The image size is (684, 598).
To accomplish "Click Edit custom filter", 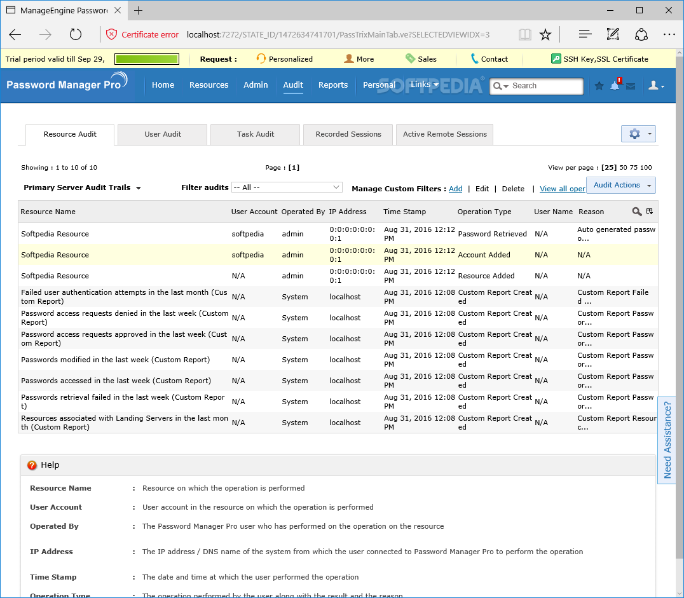I will tap(482, 189).
